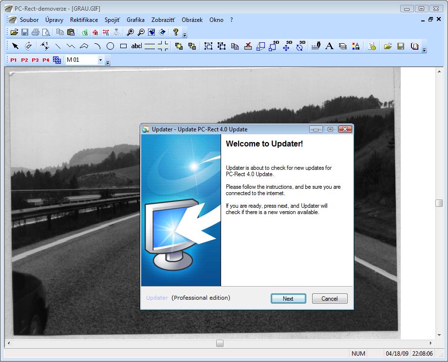Screen dimensions: 448x362
Task: Open the ? help menu
Action: pyautogui.click(x=231, y=19)
